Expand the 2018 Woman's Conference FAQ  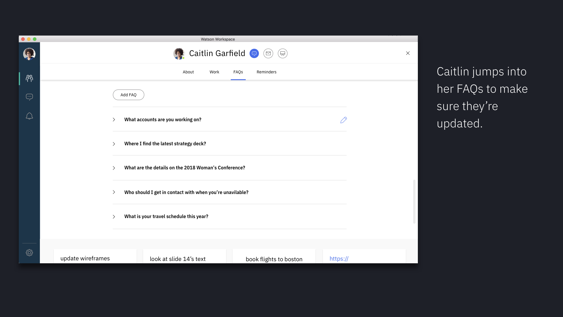pyautogui.click(x=114, y=168)
